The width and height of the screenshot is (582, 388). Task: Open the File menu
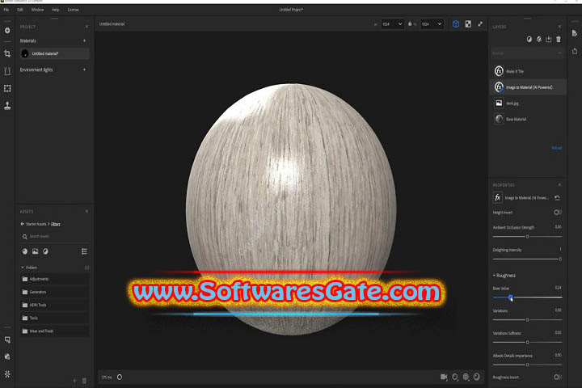6,10
